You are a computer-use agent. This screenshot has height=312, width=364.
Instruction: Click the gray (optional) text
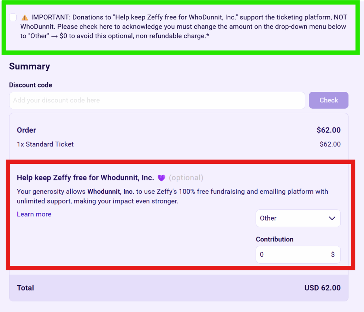(186, 178)
